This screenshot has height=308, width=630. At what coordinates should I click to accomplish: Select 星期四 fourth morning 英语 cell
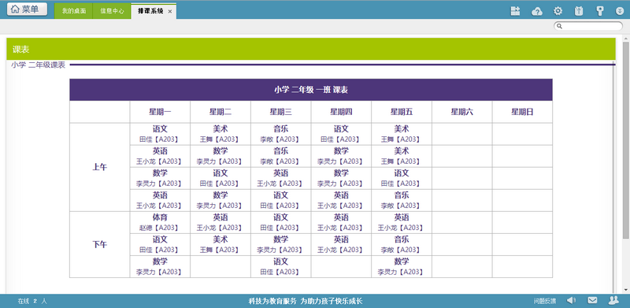pyautogui.click(x=341, y=200)
